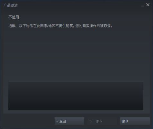
Task: Click the right arrow on 下一步 button
Action: pos(101,122)
